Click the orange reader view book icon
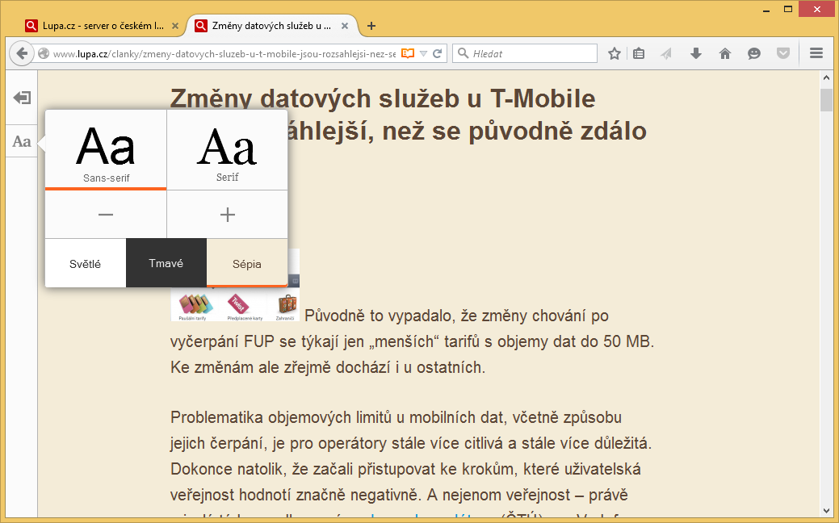This screenshot has width=839, height=523. (x=408, y=53)
